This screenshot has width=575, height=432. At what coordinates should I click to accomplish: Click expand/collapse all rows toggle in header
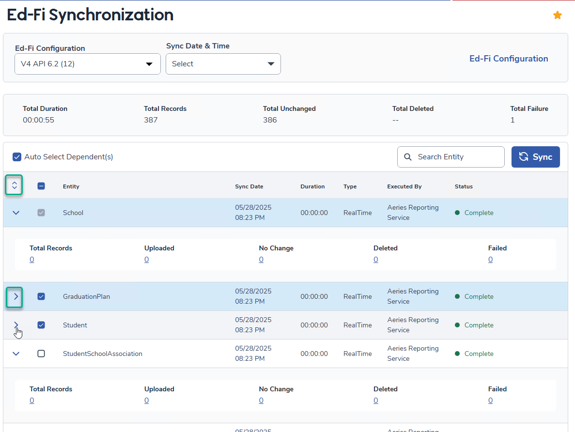15,185
